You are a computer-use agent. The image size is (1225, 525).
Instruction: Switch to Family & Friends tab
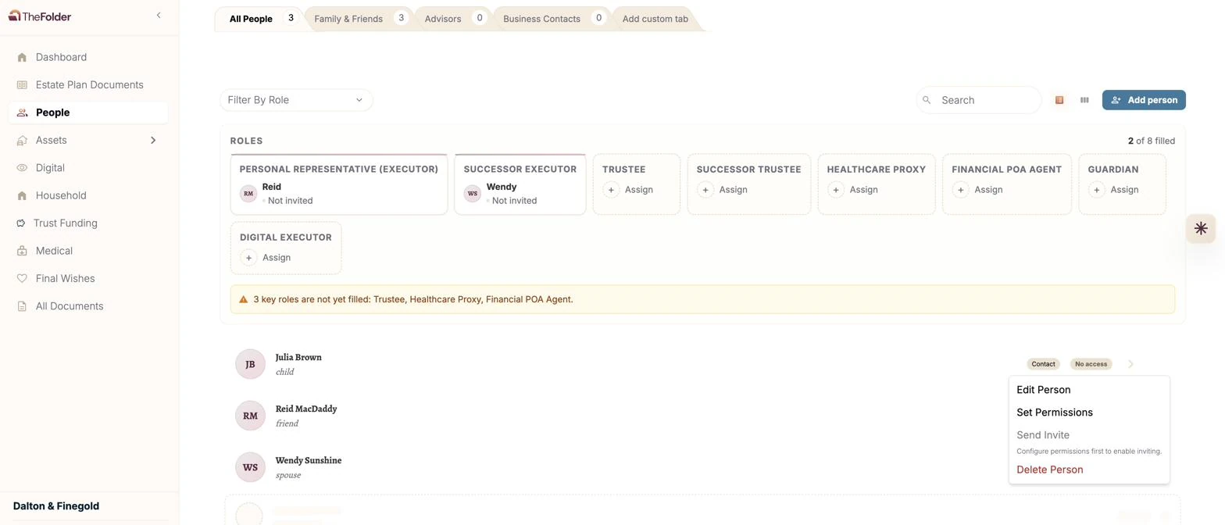coord(360,19)
